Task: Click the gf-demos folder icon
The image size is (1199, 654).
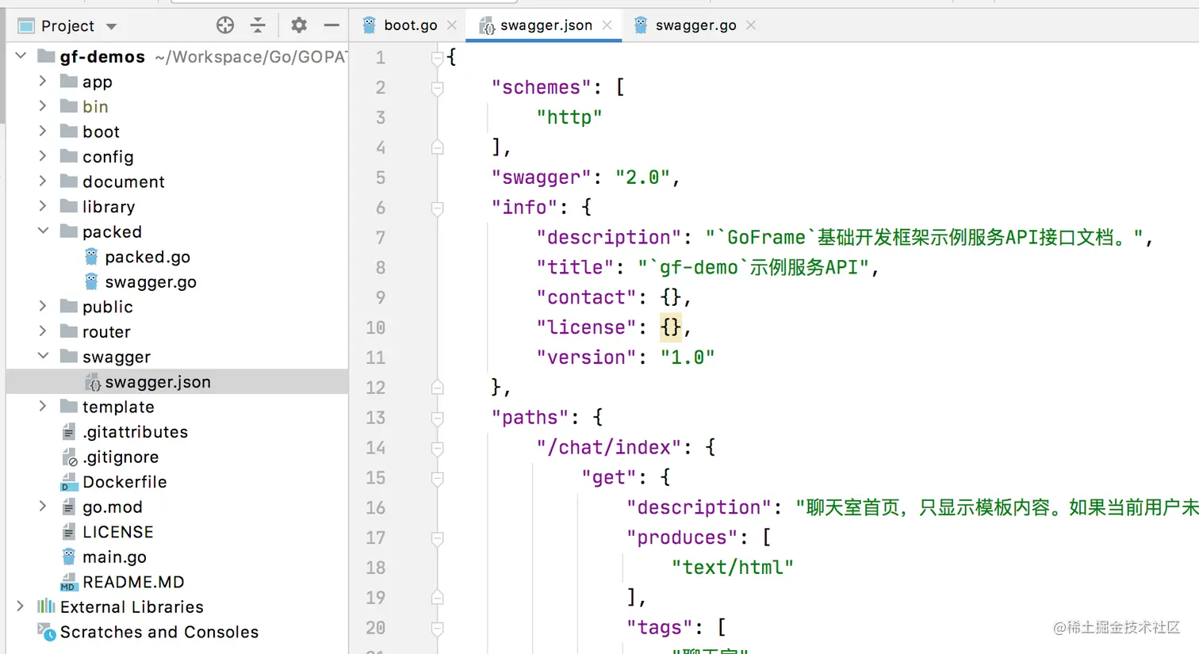Action: (x=46, y=56)
